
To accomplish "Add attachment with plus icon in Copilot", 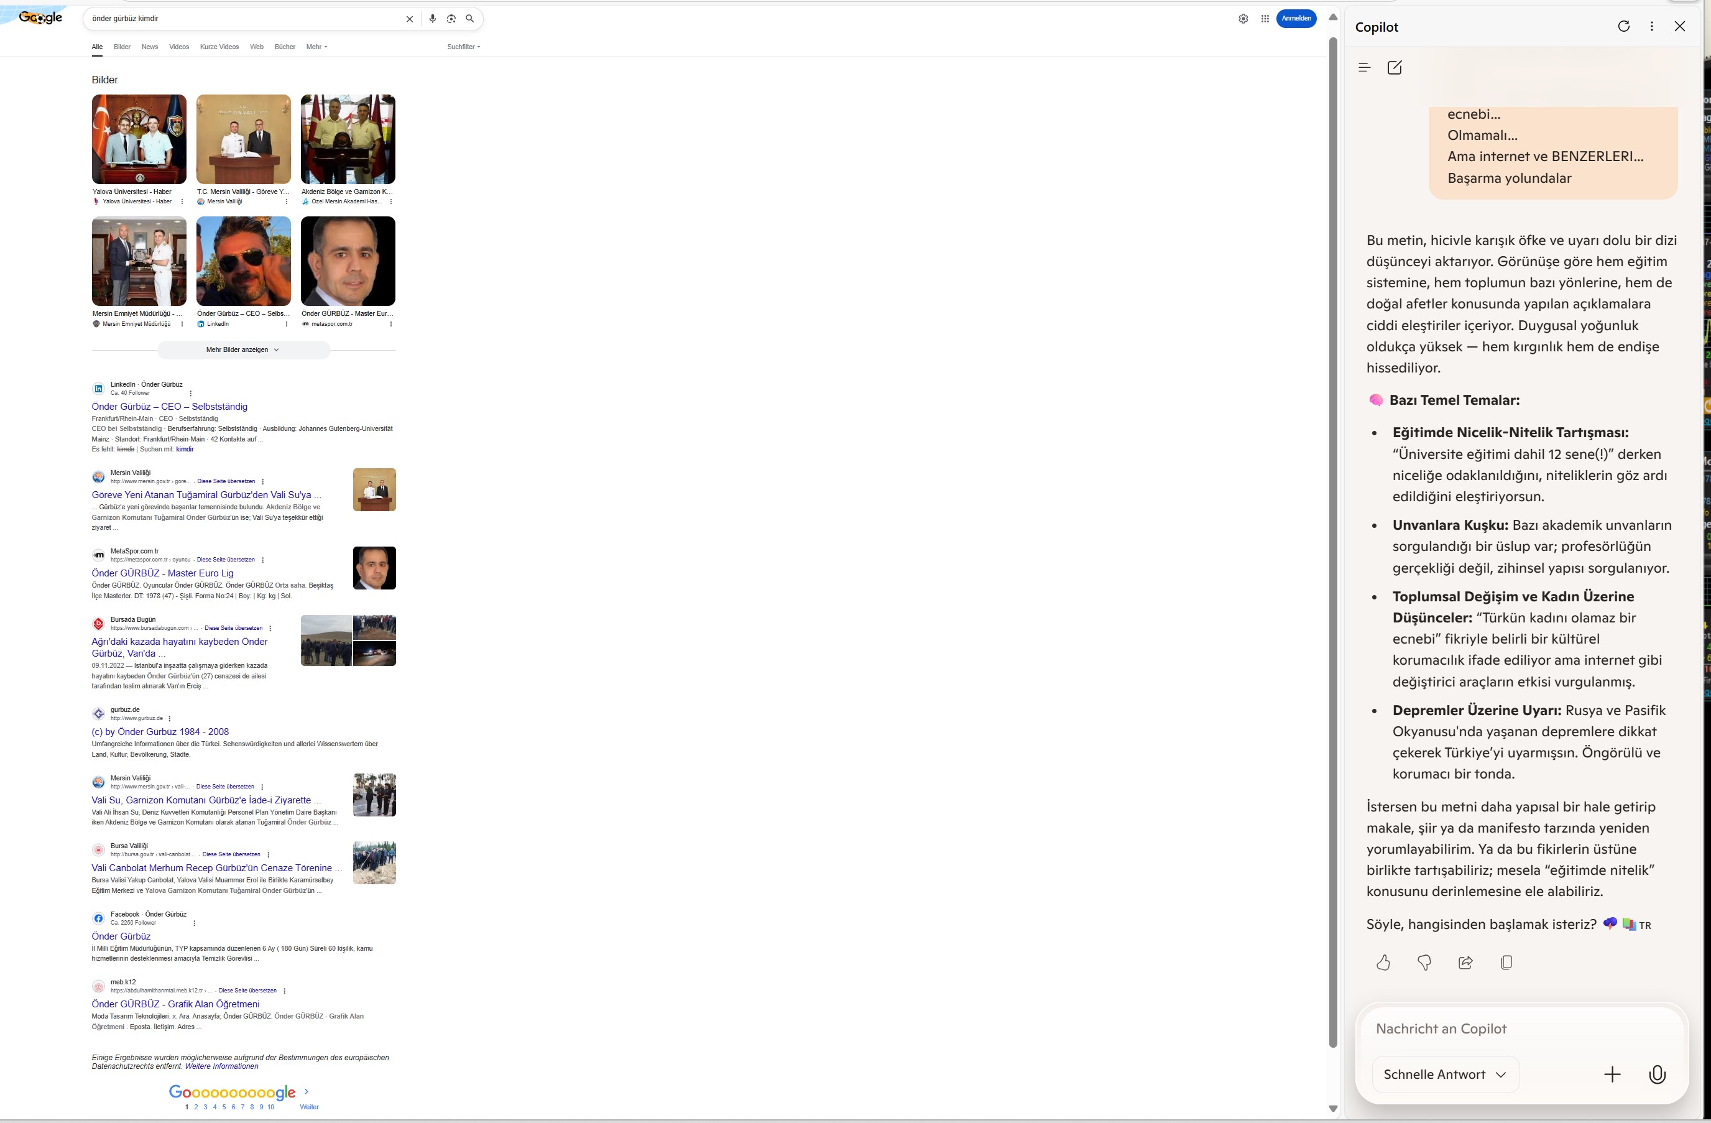I will pos(1612,1075).
